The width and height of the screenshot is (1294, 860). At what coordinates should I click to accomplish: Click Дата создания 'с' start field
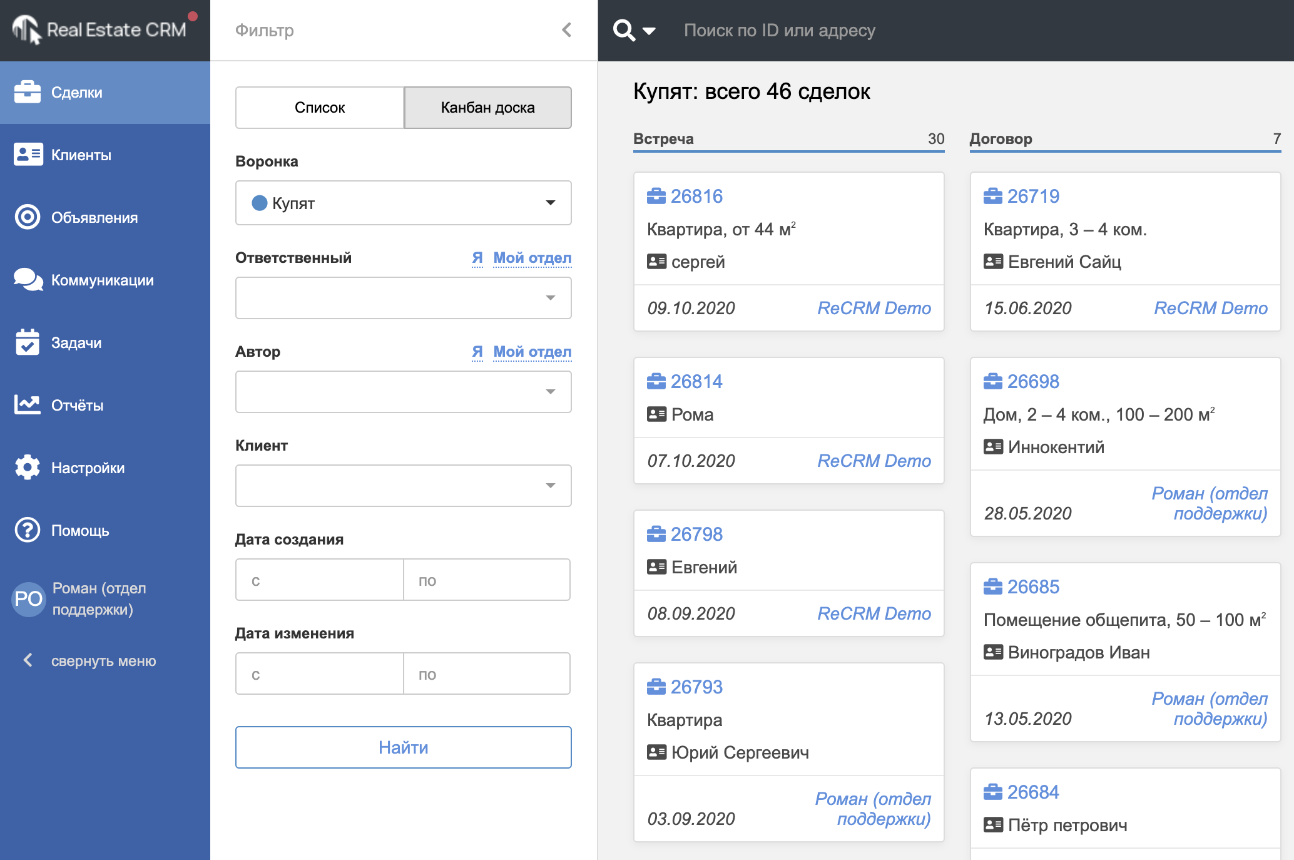[x=320, y=580]
